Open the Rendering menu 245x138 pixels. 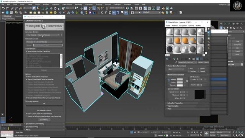(78, 4)
